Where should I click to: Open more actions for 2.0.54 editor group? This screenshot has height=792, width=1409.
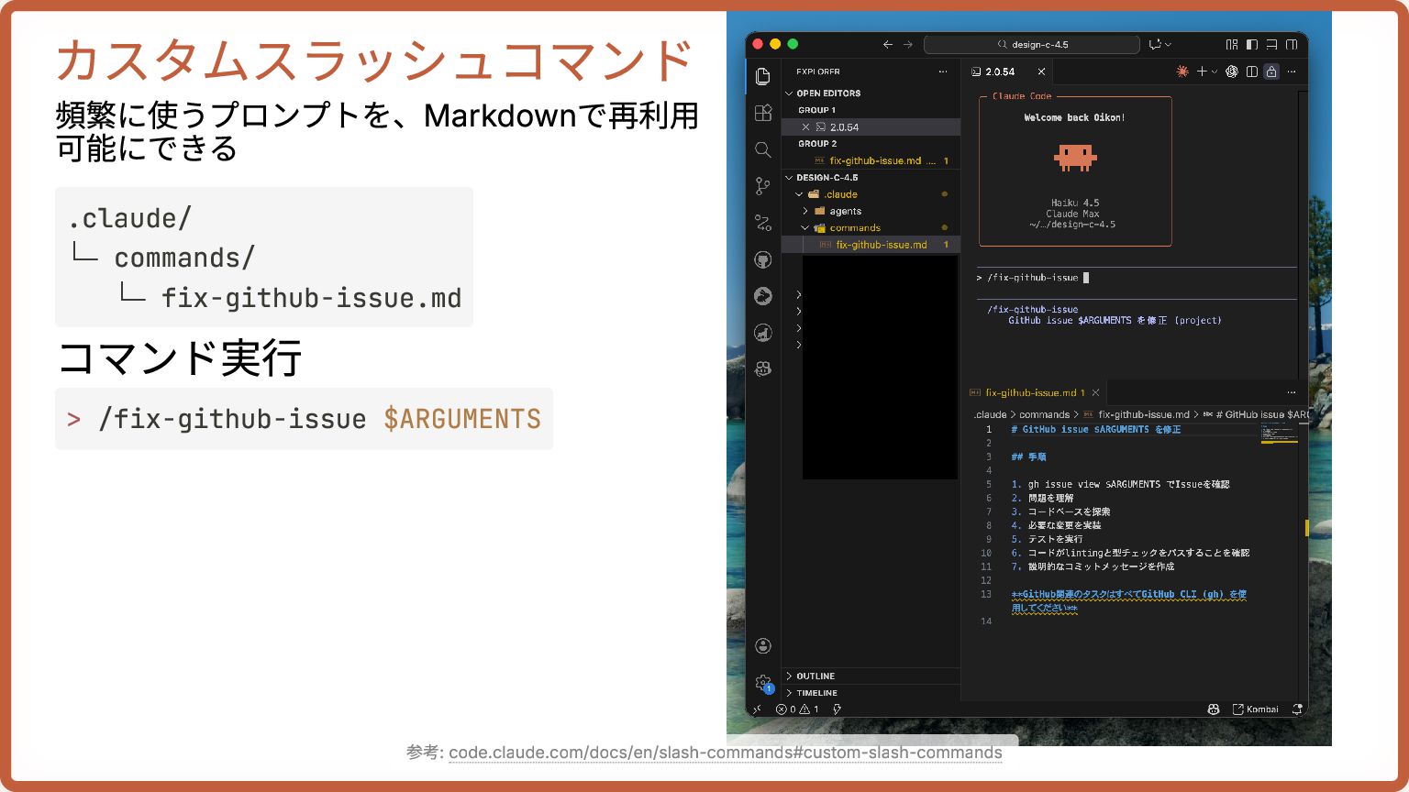click(x=1292, y=71)
